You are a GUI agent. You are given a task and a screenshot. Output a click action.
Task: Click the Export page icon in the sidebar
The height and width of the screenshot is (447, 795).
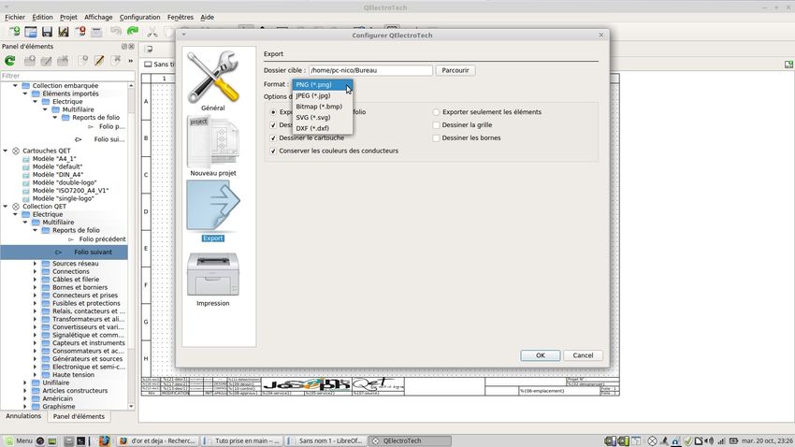point(212,209)
